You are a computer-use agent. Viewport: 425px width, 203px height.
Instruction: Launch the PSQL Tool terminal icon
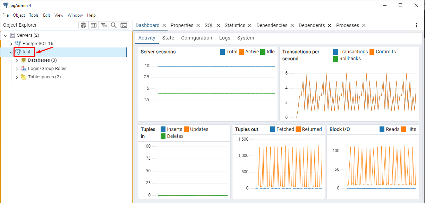click(x=124, y=25)
